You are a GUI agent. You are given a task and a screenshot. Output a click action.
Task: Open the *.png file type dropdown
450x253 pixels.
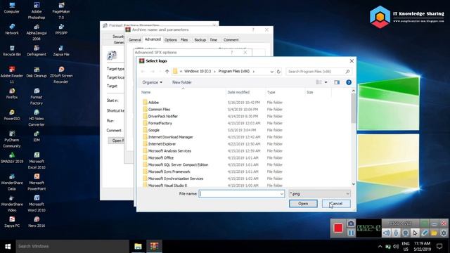click(x=319, y=194)
